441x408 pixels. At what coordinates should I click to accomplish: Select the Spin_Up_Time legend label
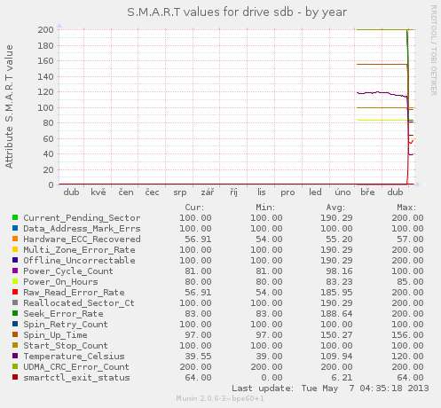tap(55, 335)
